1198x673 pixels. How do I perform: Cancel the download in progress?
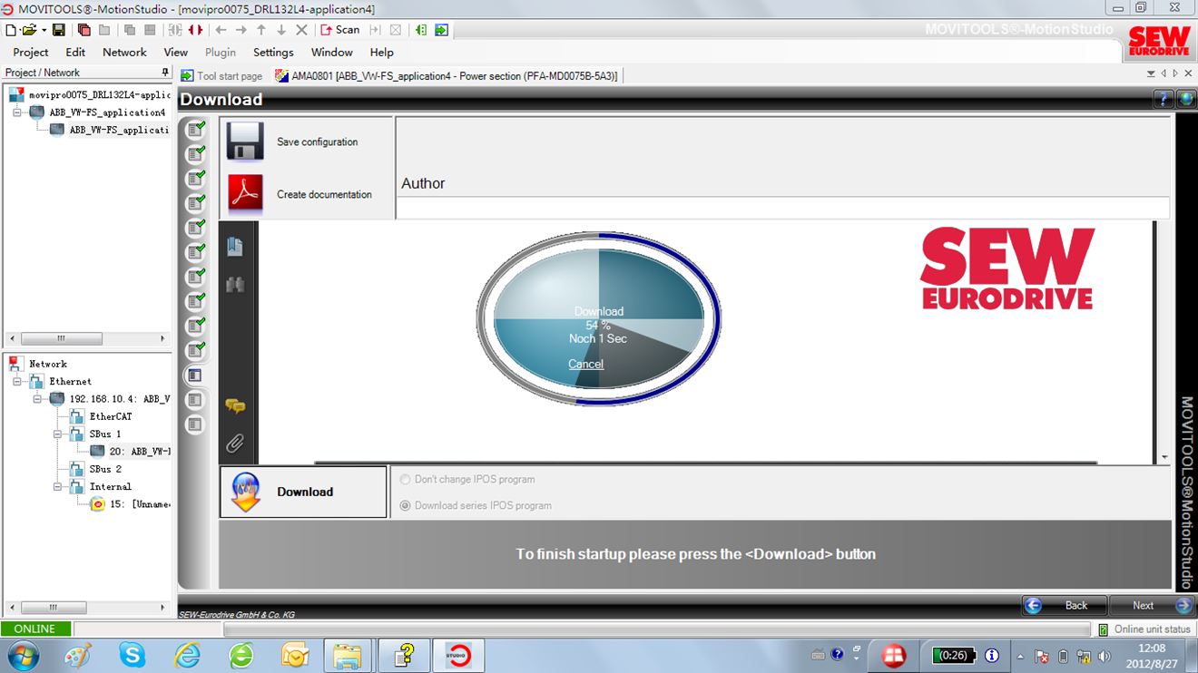[585, 364]
